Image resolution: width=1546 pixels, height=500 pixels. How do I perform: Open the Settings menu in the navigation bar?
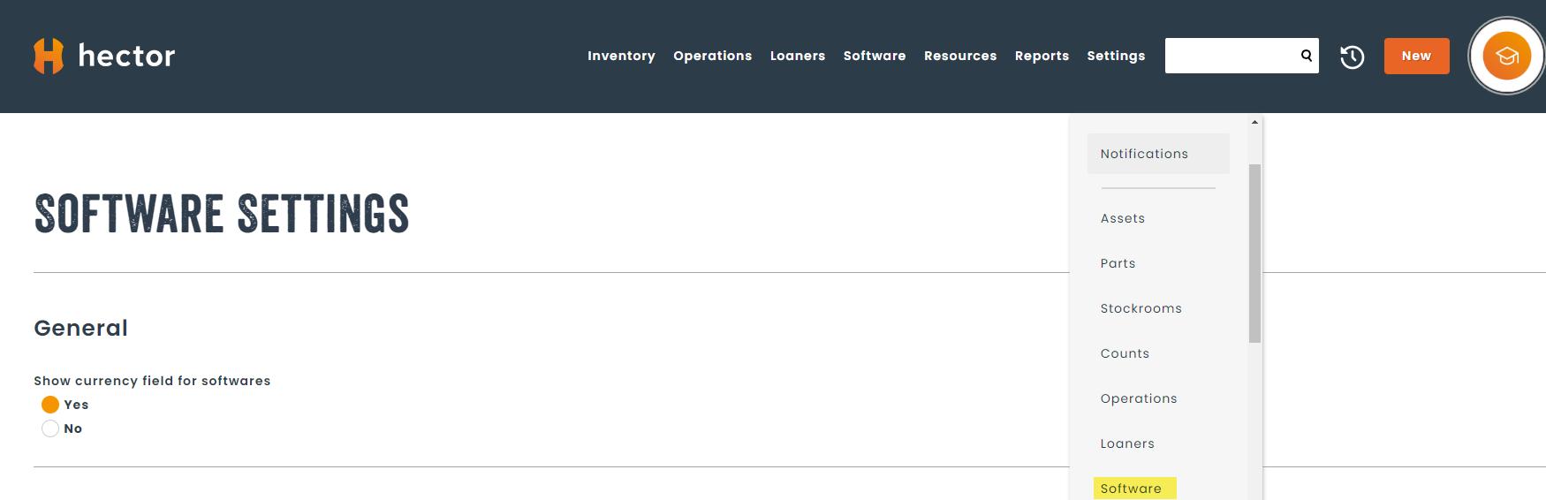click(x=1116, y=56)
